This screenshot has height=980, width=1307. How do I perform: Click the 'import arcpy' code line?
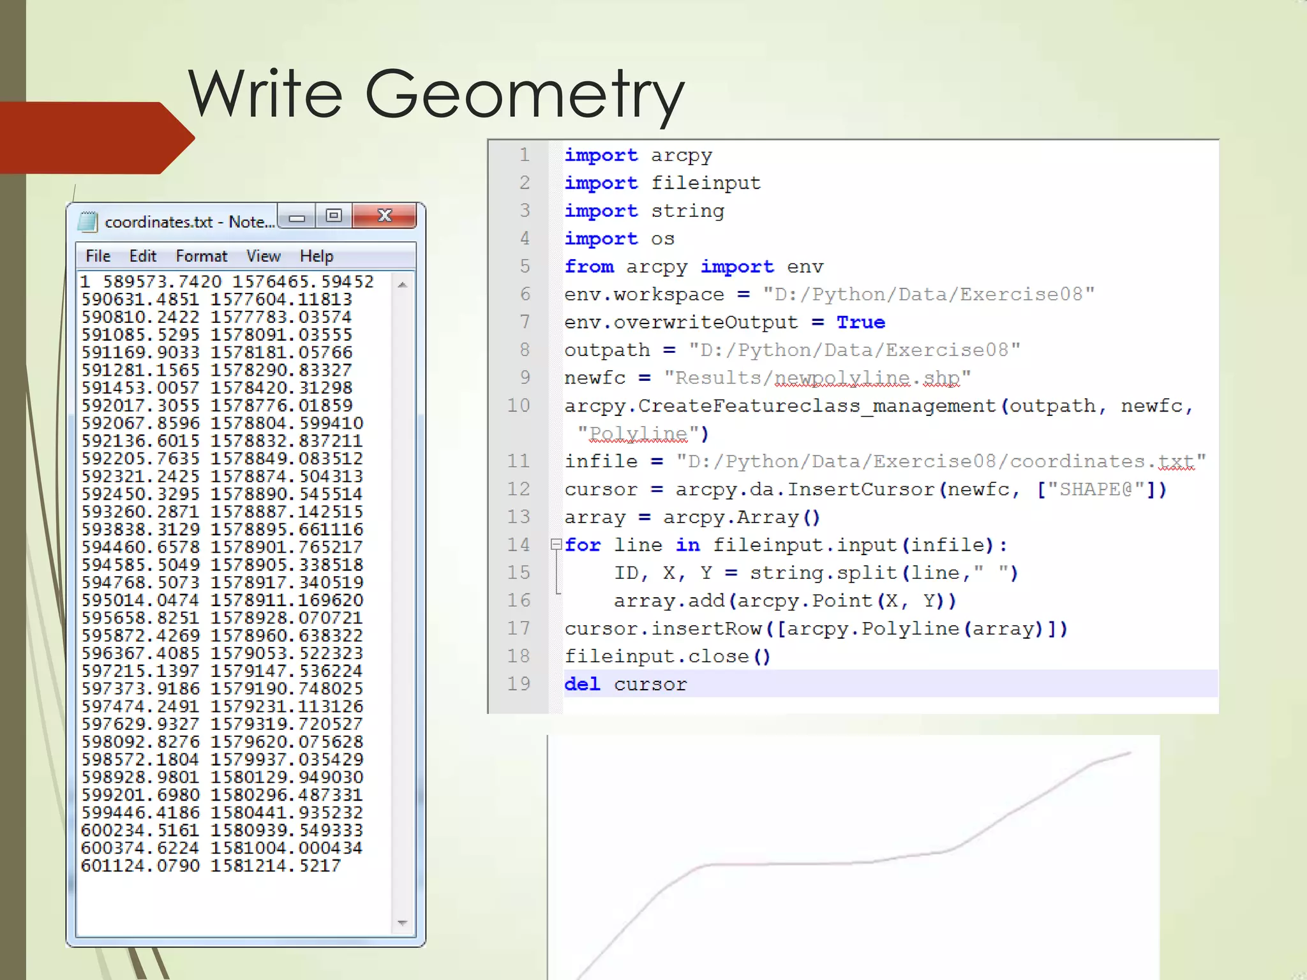pyautogui.click(x=638, y=156)
